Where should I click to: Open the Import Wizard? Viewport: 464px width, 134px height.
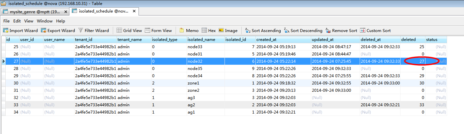pos(20,30)
